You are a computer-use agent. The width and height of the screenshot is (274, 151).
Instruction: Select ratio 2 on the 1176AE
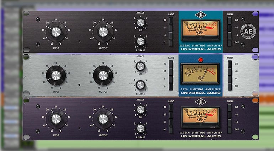(171, 43)
